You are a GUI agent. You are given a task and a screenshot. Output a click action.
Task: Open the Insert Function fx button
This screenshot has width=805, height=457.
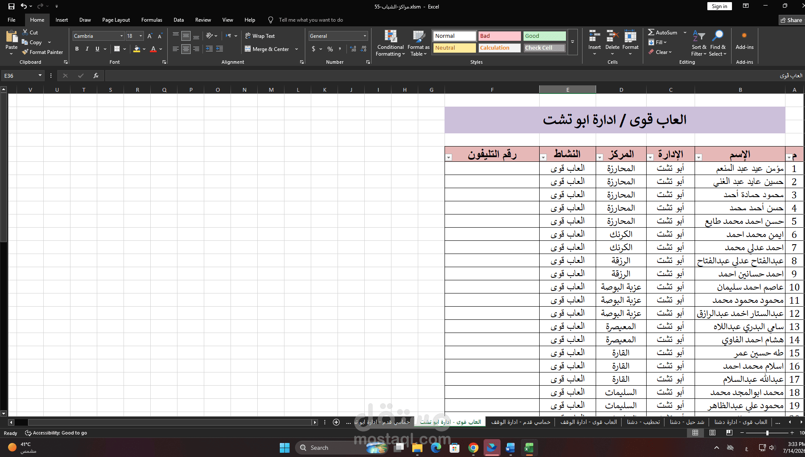pyautogui.click(x=96, y=76)
